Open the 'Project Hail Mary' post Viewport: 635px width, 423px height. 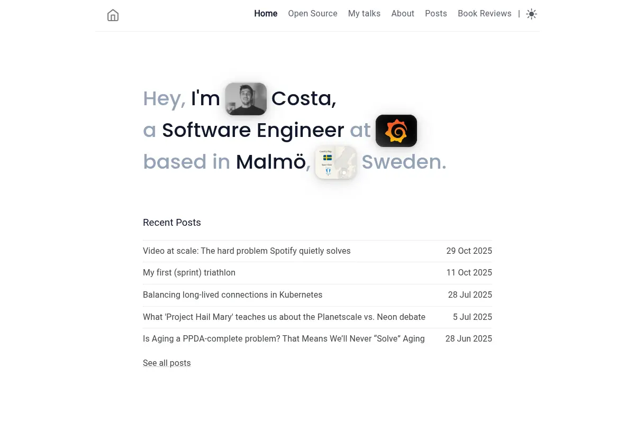tap(284, 317)
